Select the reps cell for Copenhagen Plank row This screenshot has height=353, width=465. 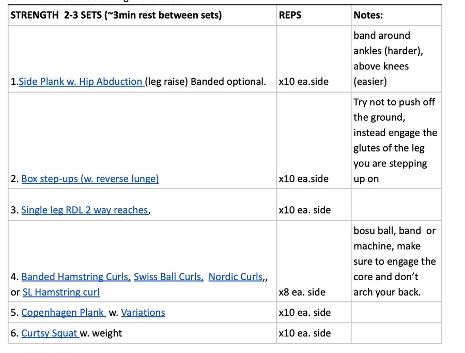304,313
